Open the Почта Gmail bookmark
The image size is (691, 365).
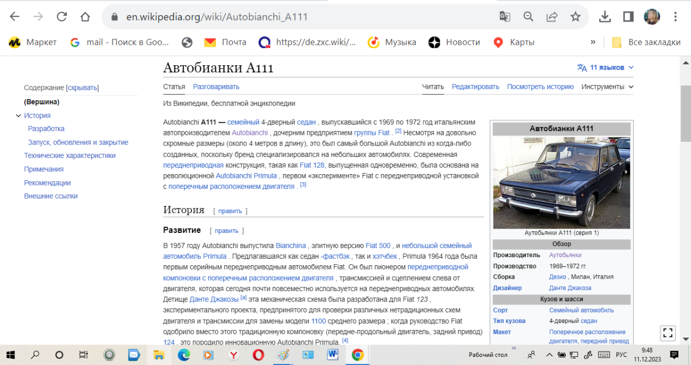(x=225, y=42)
